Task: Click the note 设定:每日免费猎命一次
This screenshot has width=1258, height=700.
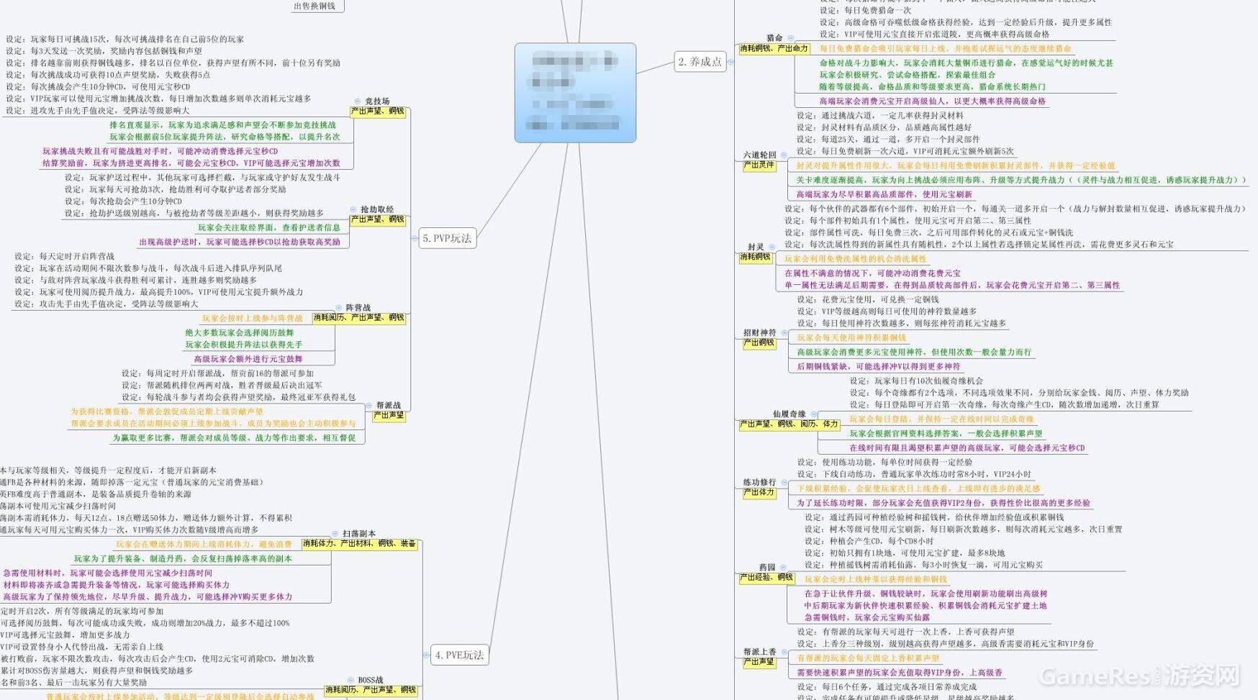Action: (x=865, y=10)
